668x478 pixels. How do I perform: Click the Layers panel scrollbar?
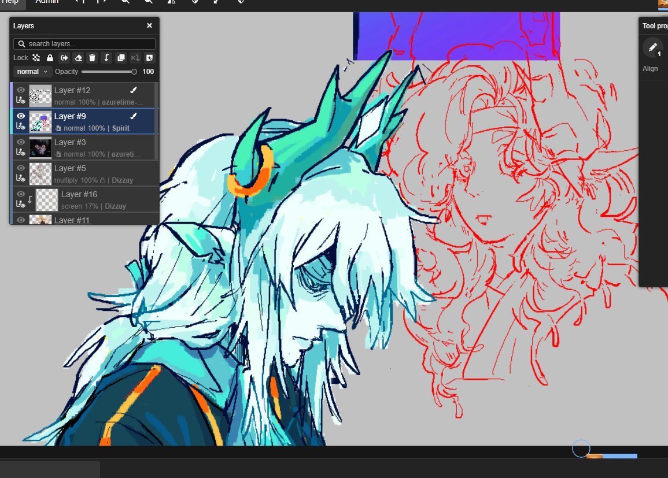(x=156, y=121)
